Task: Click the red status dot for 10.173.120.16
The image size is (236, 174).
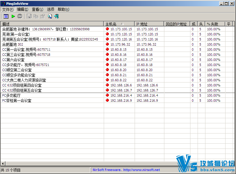Action: click(x=107, y=39)
